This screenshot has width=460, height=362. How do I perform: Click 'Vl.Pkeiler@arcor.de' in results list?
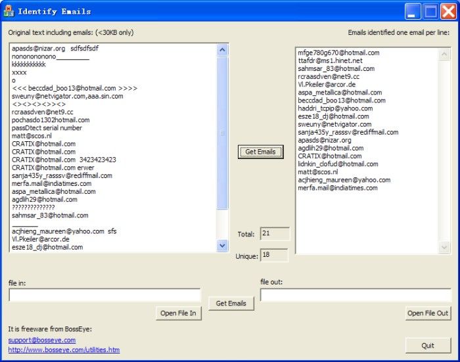coord(327,85)
